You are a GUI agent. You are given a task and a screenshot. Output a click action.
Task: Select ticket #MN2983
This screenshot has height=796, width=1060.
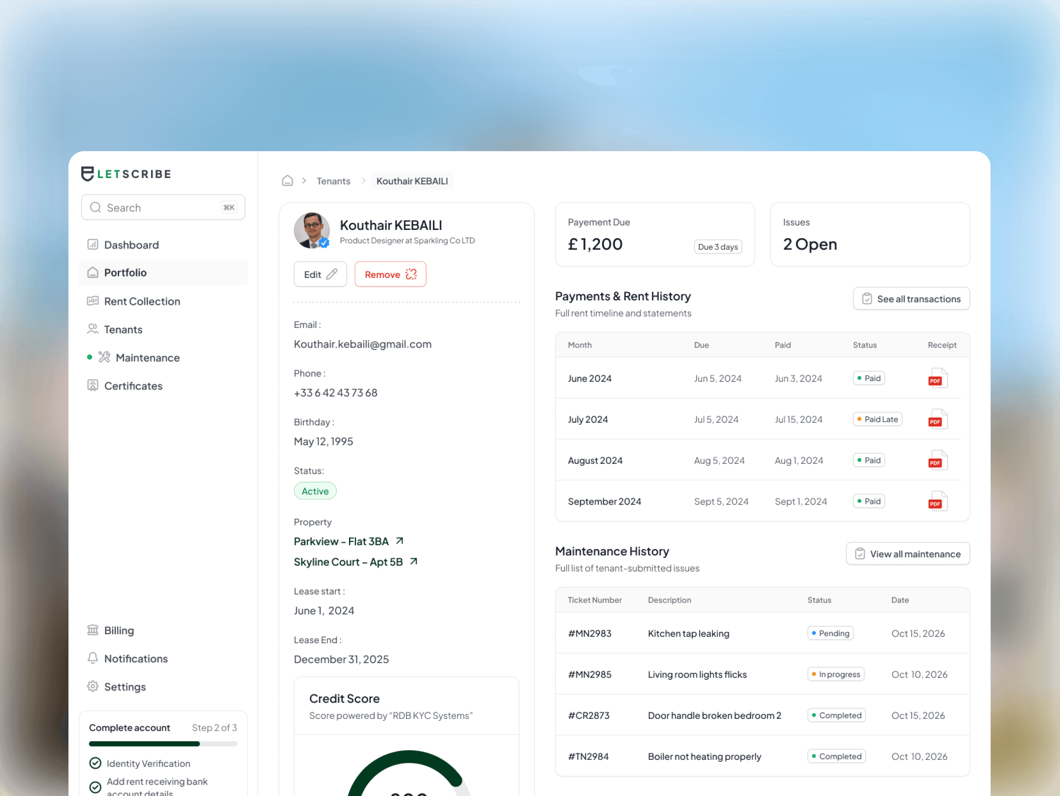click(763, 633)
